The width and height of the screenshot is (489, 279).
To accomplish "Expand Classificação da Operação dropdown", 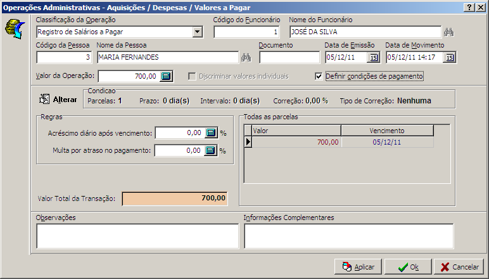I will (x=196, y=32).
